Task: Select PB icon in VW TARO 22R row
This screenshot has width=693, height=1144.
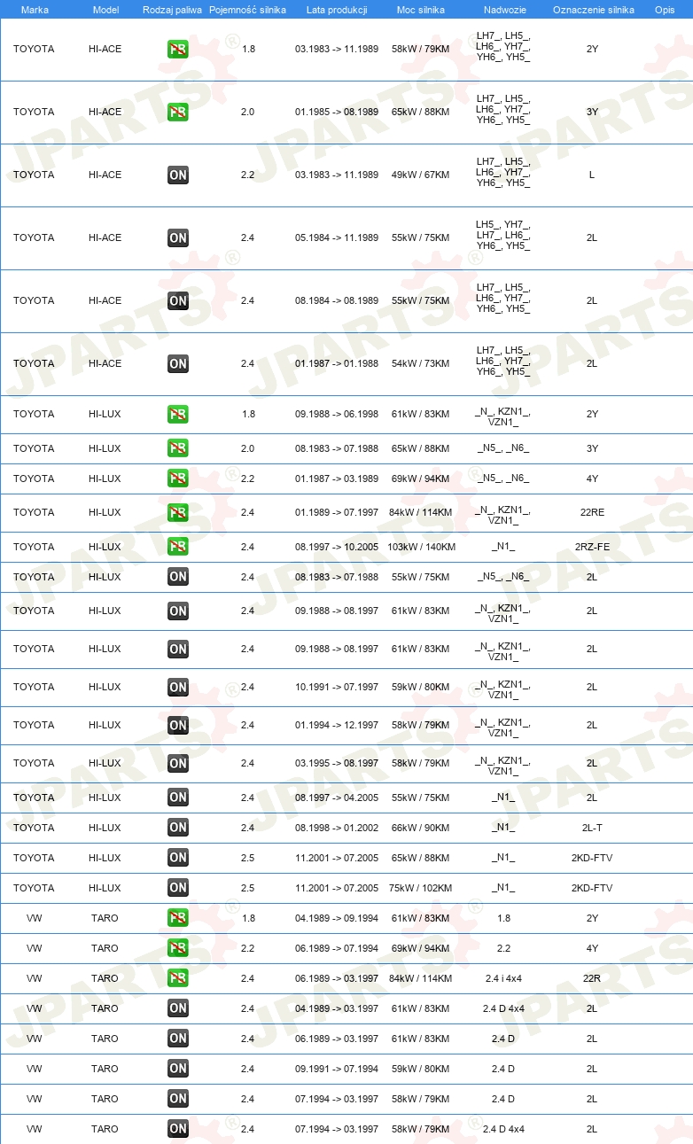Action: tap(178, 978)
